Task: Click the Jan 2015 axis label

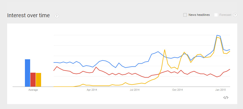Action: [x=221, y=90]
